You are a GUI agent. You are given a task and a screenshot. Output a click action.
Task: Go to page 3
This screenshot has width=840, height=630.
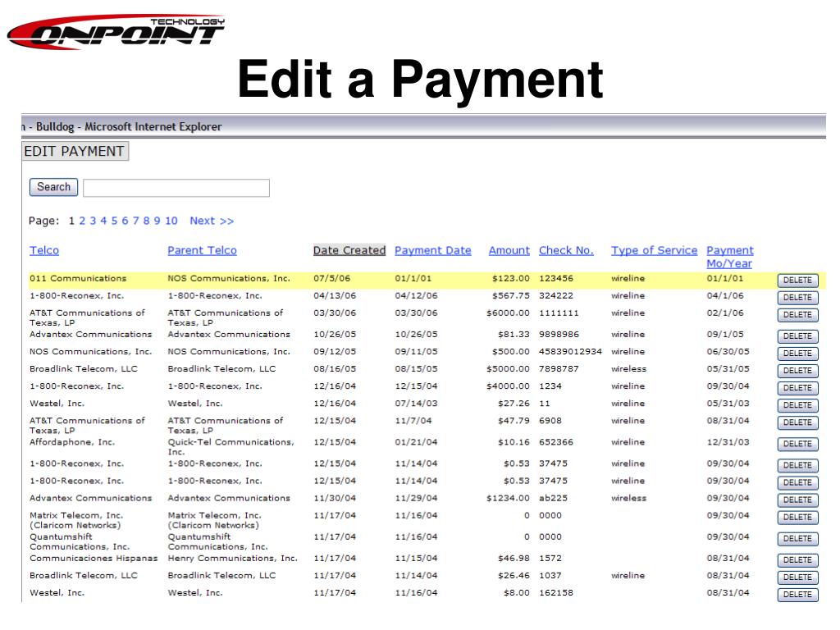click(93, 221)
